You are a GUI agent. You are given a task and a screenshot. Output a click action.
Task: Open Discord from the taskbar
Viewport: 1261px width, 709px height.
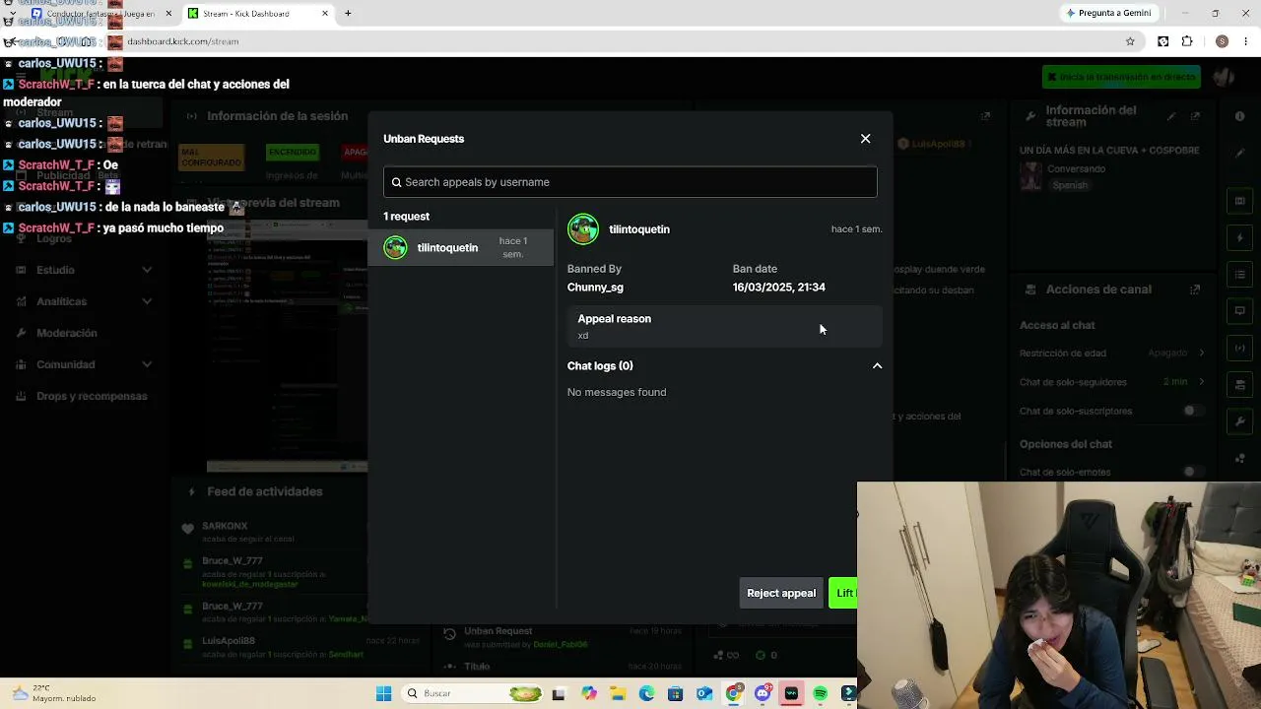[x=763, y=693]
